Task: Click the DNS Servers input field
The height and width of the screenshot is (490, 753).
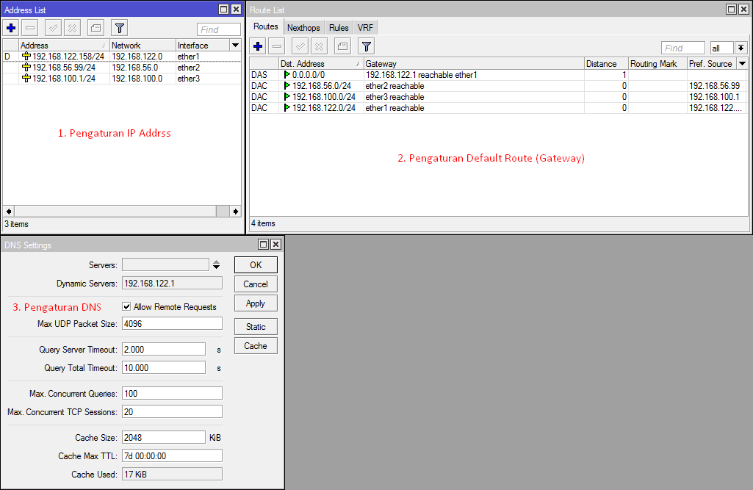Action: coord(166,264)
